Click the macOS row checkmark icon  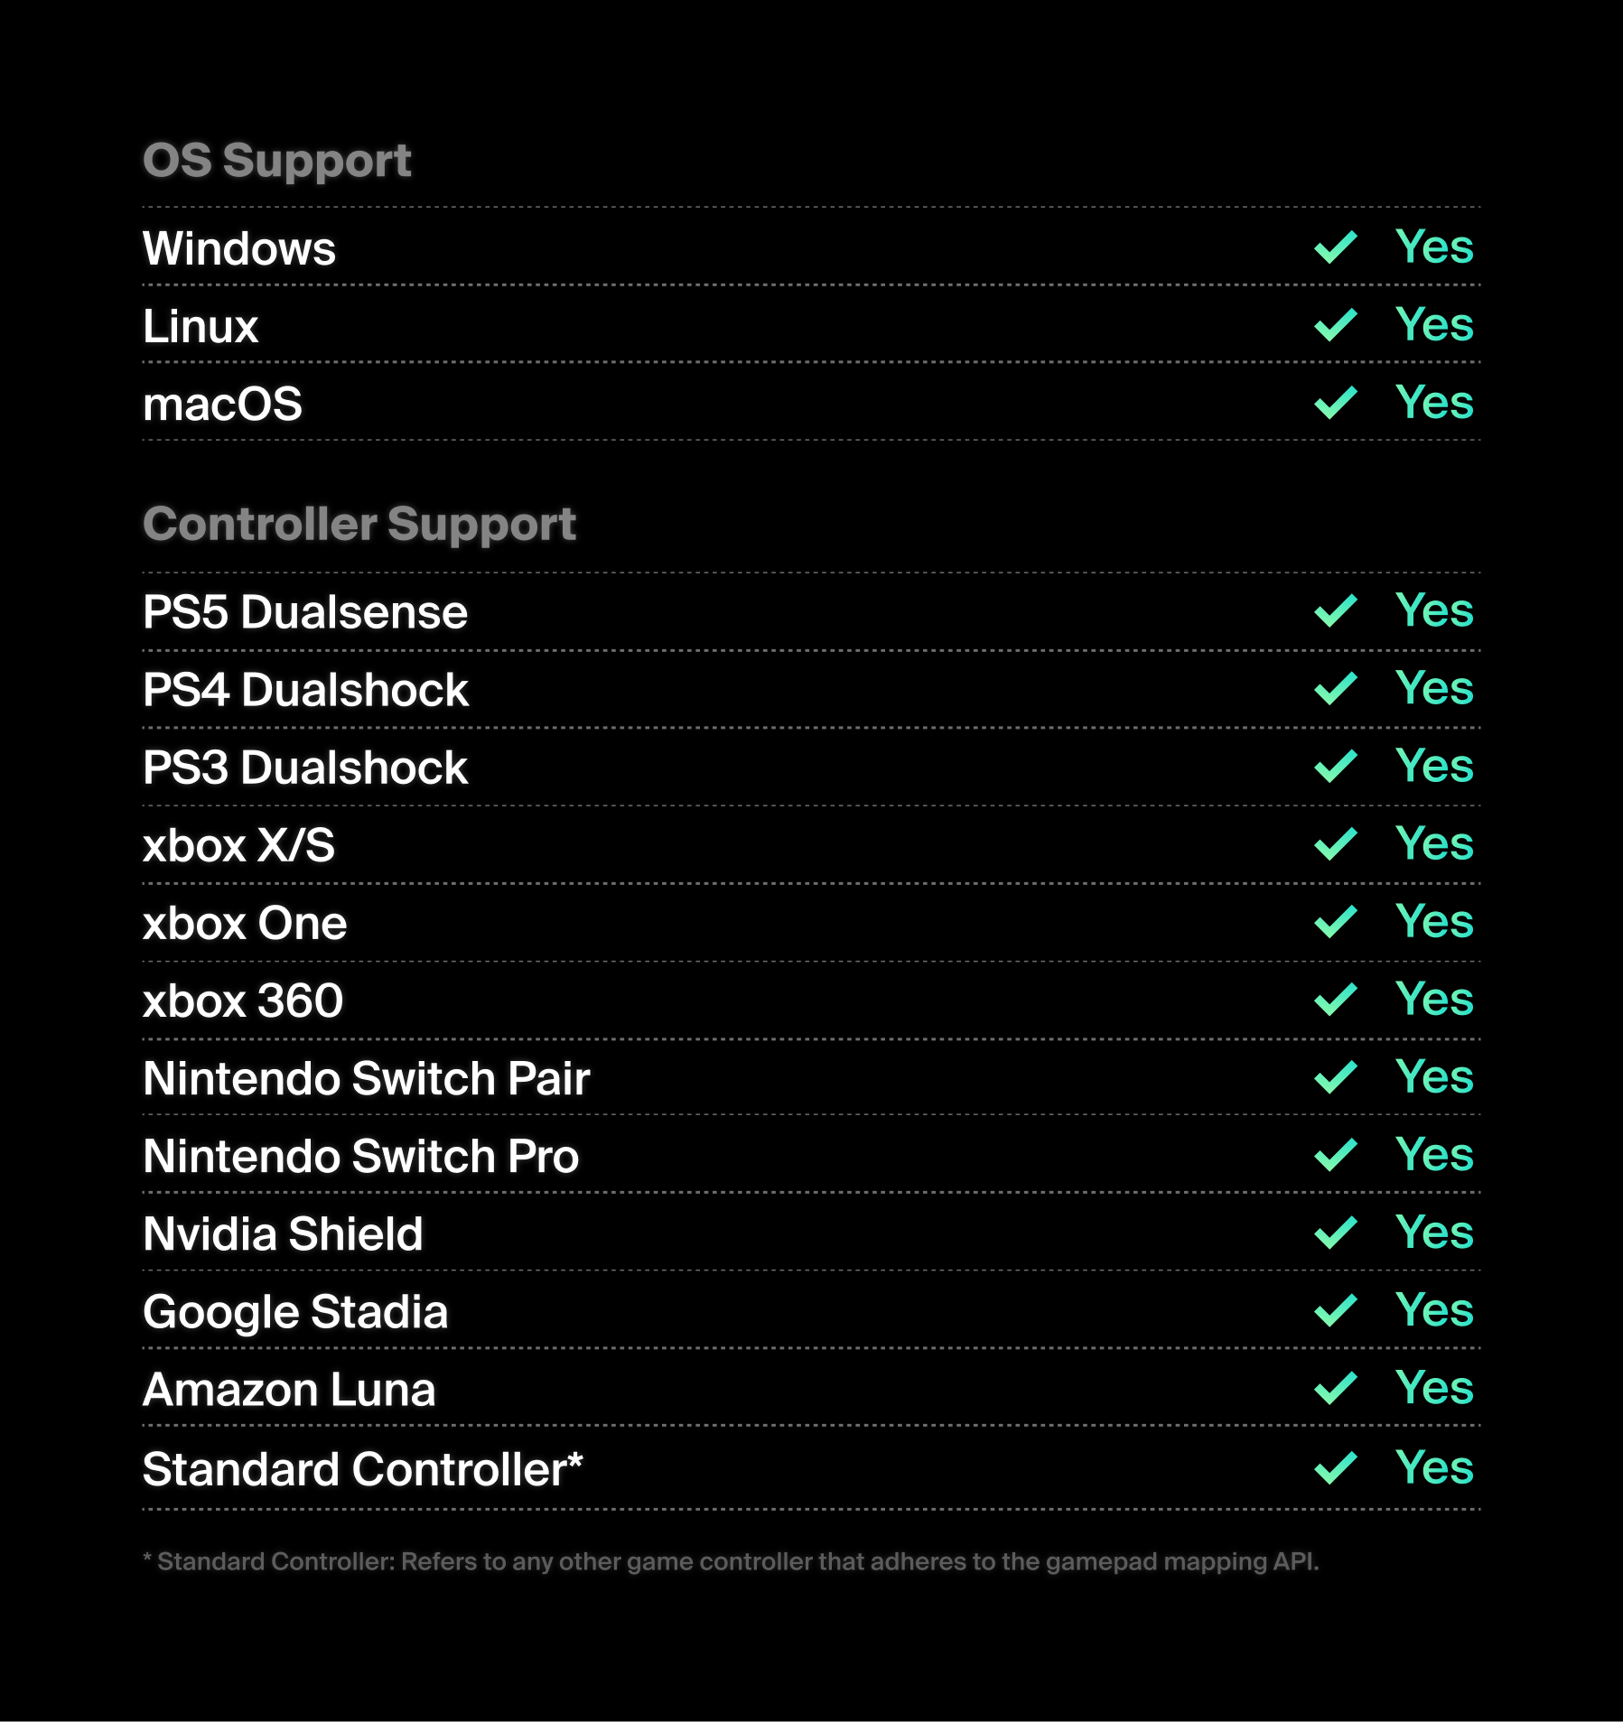(1335, 403)
